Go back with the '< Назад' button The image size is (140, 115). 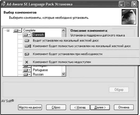(80, 107)
